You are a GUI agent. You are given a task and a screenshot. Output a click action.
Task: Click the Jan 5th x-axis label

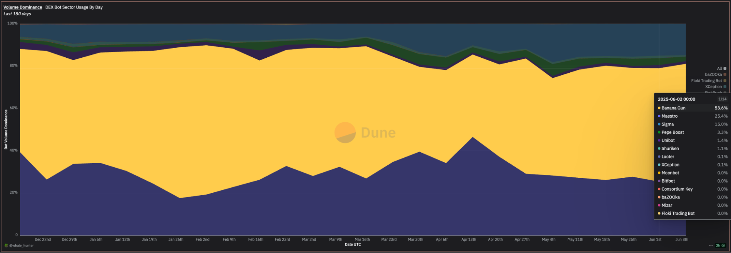tap(96, 239)
